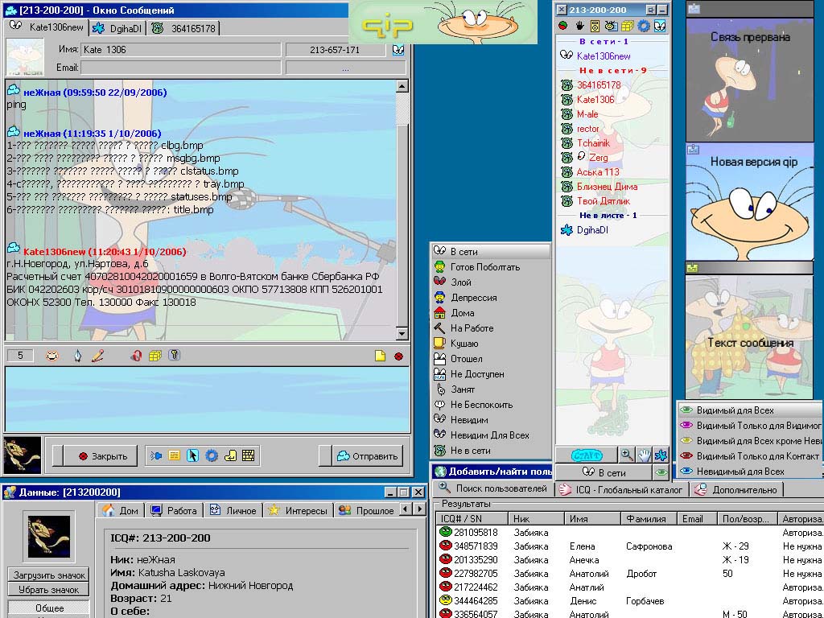Click in the message input area
824x618 pixels.
coord(208,399)
